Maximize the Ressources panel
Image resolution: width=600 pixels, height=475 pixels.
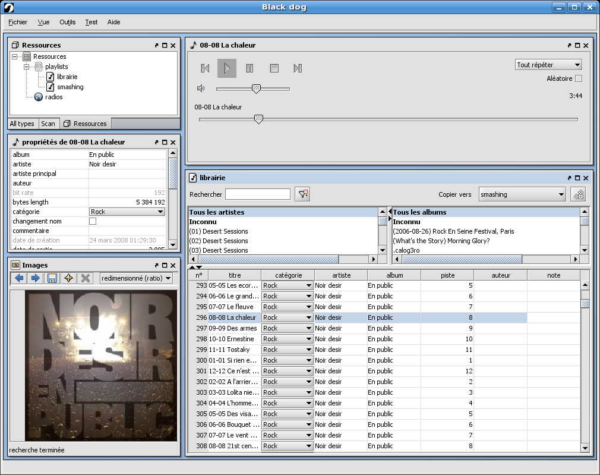[x=165, y=45]
